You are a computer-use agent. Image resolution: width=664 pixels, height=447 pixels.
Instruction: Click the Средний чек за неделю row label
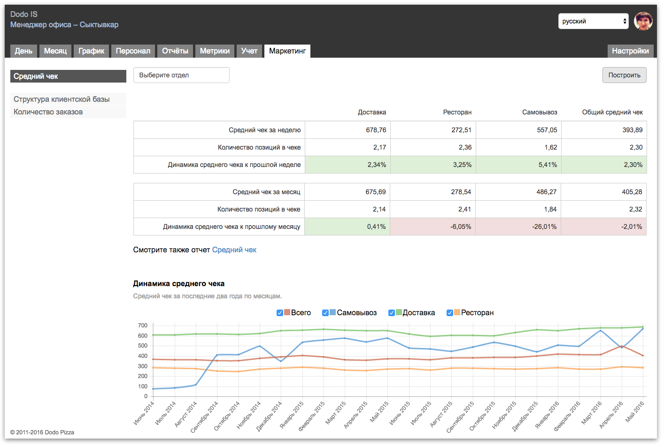pos(265,130)
